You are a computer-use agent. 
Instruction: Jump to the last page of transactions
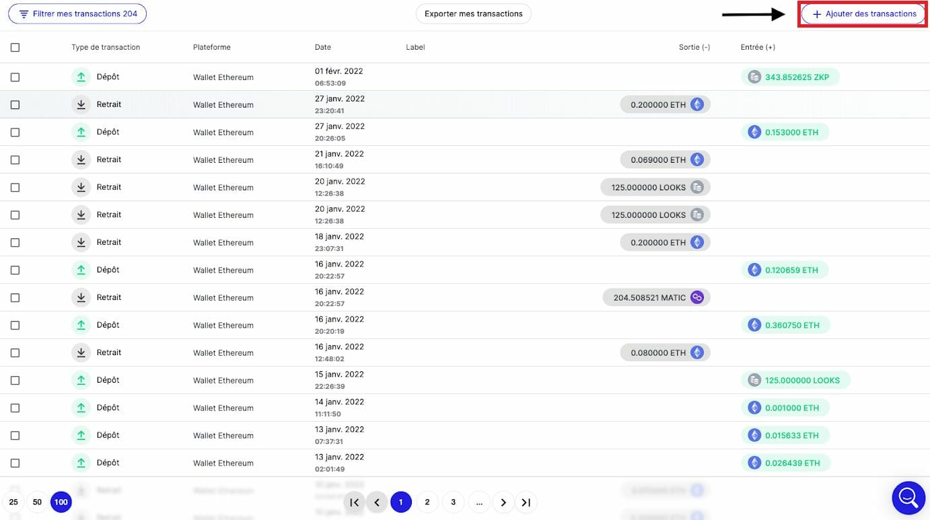tap(526, 502)
